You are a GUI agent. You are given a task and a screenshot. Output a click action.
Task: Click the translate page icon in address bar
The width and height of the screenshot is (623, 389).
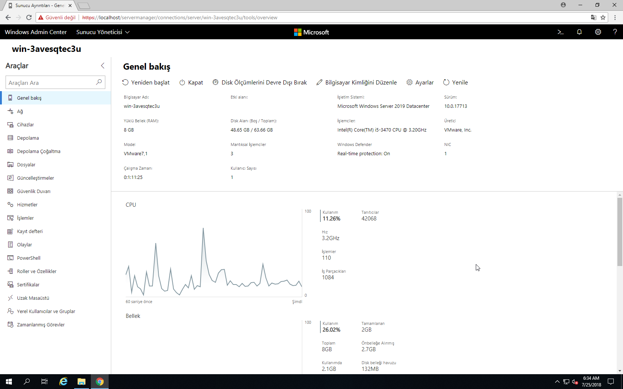pos(593,17)
